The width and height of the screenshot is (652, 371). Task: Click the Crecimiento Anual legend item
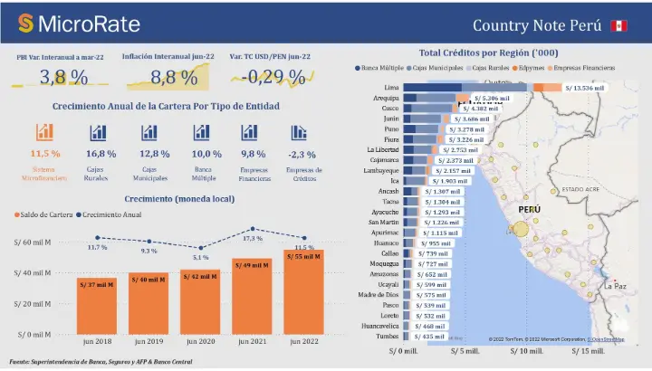[113, 214]
